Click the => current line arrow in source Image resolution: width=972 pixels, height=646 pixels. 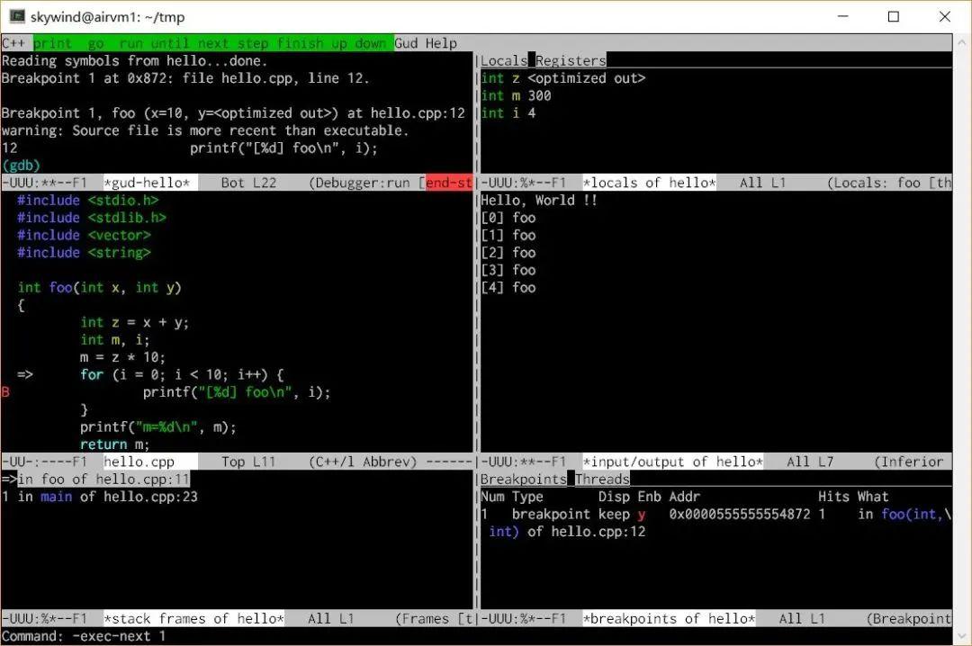pos(25,374)
